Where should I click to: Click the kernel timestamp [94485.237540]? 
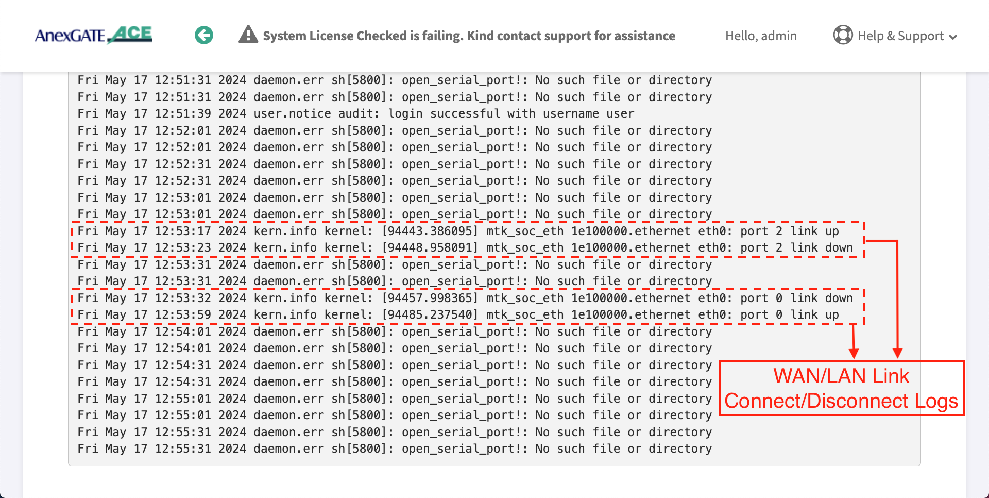coord(430,315)
